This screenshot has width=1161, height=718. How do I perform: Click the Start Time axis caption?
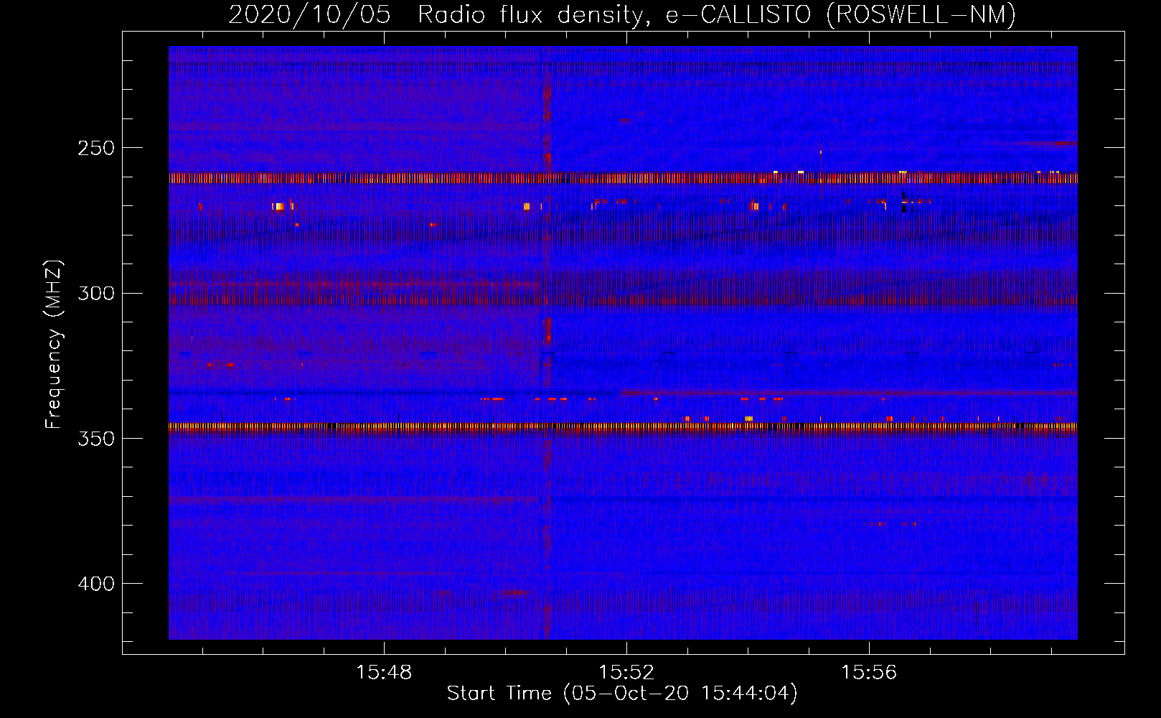622,694
